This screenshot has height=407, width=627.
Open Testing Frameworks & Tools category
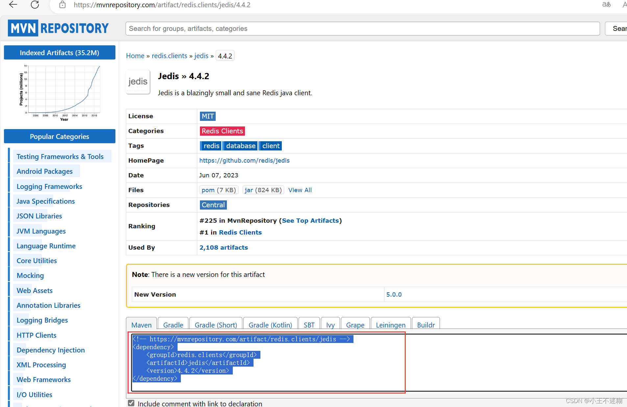[x=60, y=156]
